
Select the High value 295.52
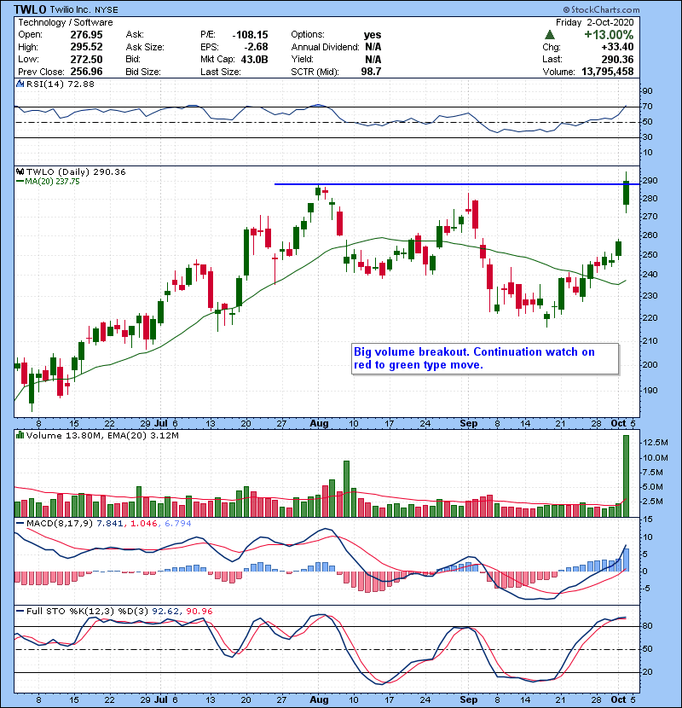point(86,47)
